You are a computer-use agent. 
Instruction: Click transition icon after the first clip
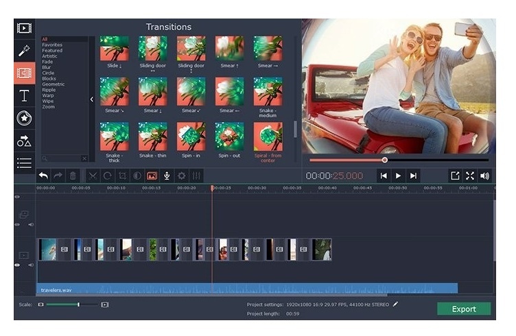(64, 250)
